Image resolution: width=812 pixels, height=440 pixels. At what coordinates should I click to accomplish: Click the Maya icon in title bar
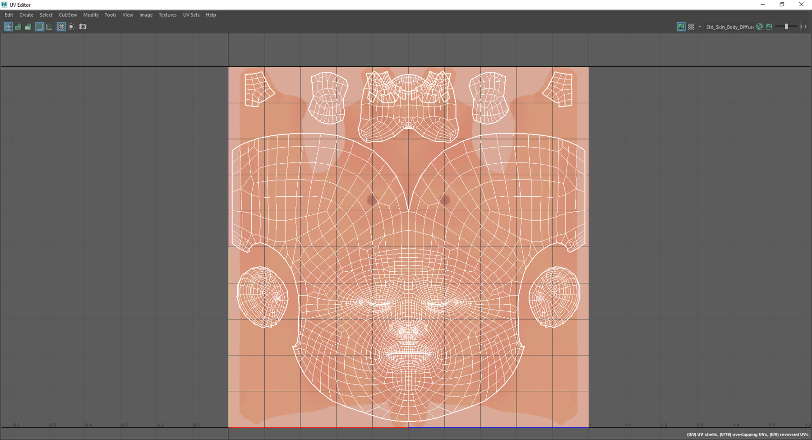click(x=4, y=5)
